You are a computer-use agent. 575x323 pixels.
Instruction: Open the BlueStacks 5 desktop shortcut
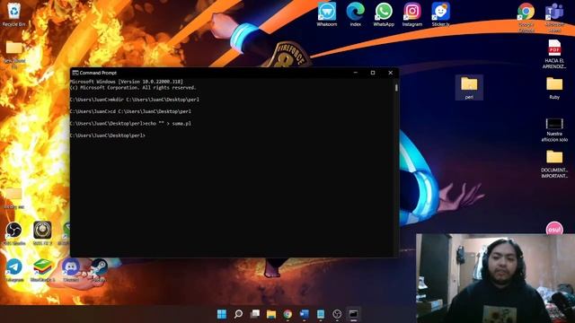[x=42, y=270]
